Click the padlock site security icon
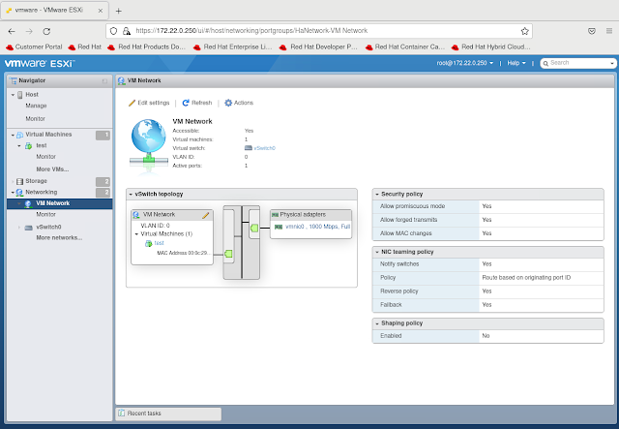 tap(127, 31)
